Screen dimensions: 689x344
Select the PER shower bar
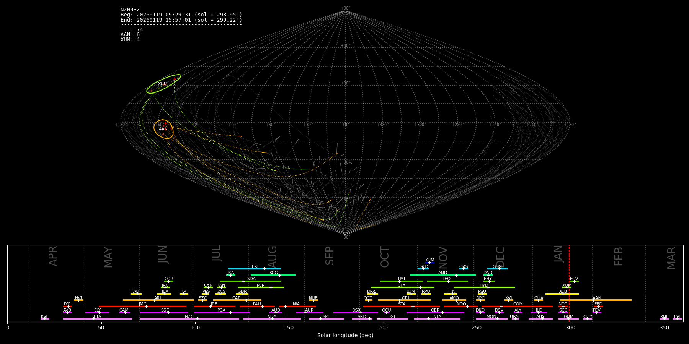(x=261, y=287)
